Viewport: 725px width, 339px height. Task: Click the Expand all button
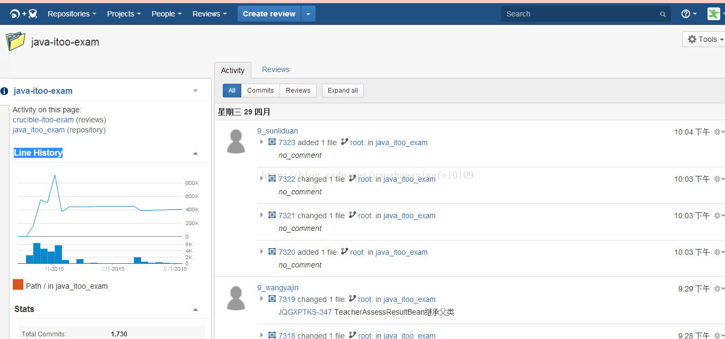[343, 91]
